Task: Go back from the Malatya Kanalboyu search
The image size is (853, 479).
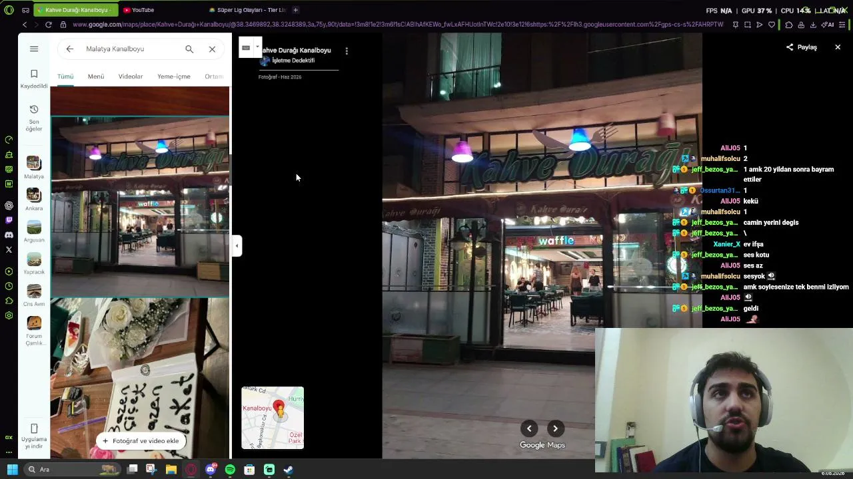Action: click(x=70, y=49)
